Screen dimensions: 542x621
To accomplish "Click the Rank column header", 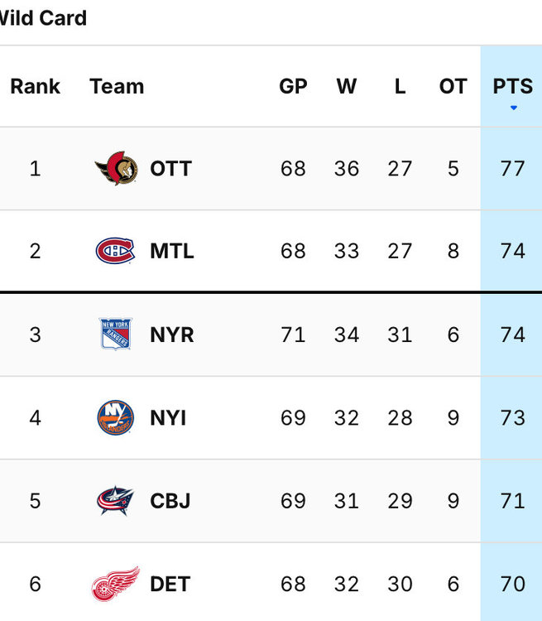I will tap(36, 86).
